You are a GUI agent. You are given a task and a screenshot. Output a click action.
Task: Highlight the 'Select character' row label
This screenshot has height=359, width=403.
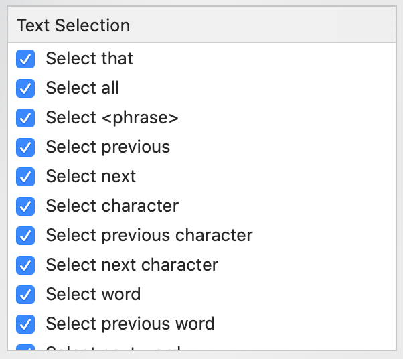(x=112, y=206)
